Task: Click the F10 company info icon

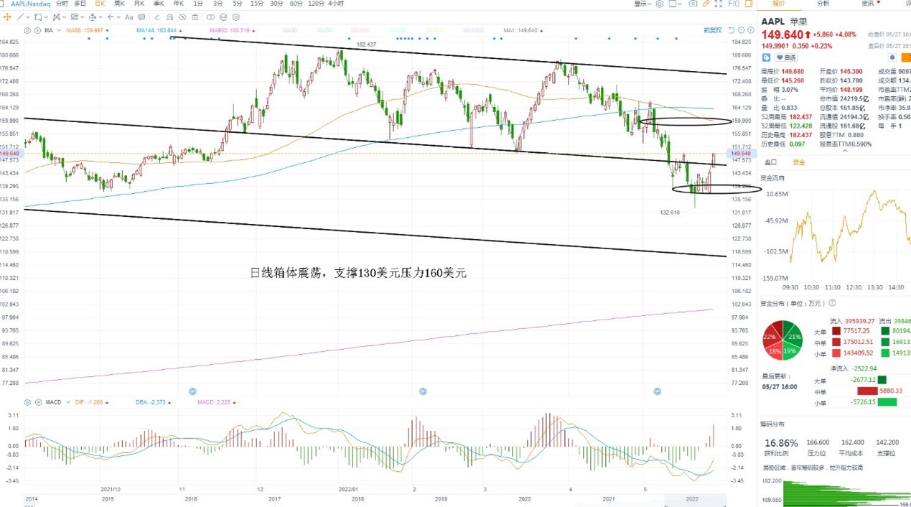Action: pos(734,4)
